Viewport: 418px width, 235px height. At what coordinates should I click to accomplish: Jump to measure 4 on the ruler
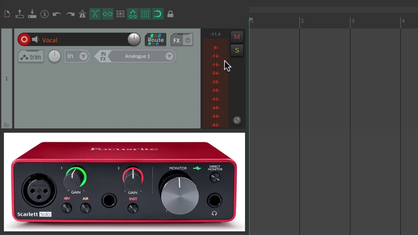tap(403, 21)
